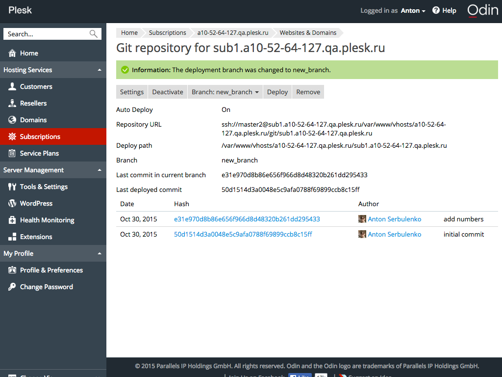Click the Health Monitoring icon
The width and height of the screenshot is (502, 377).
click(x=12, y=220)
